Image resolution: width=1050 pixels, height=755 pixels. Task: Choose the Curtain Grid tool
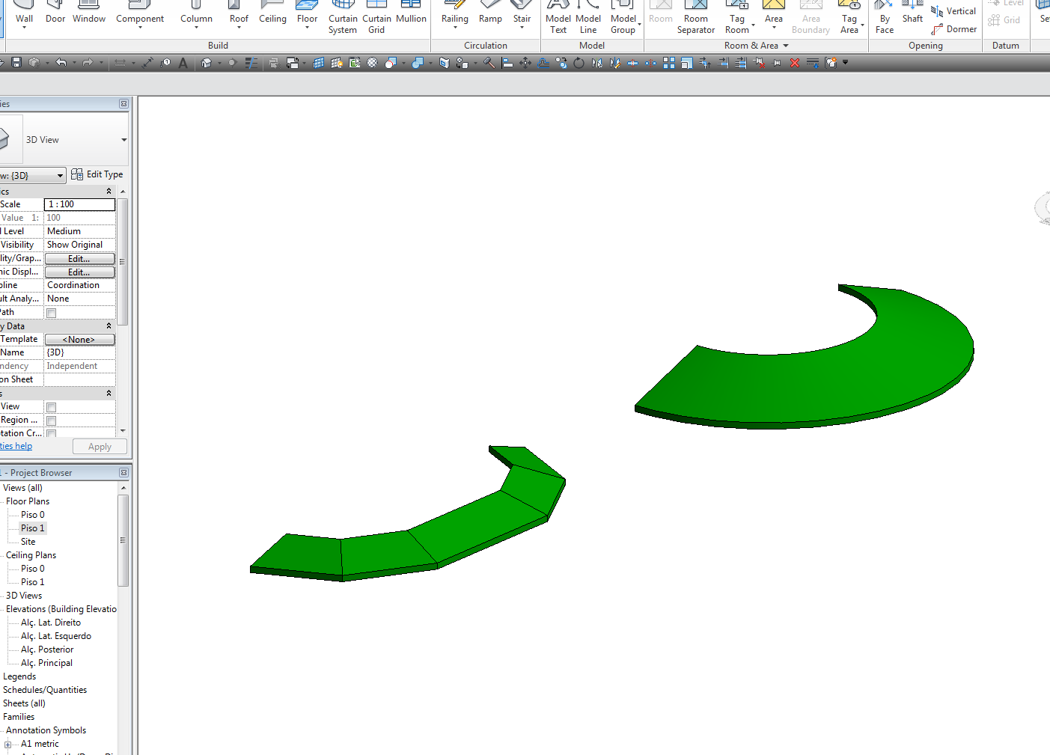click(x=376, y=16)
